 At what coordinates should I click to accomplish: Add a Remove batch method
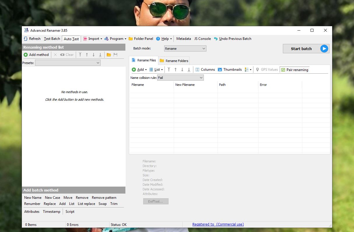click(82, 198)
